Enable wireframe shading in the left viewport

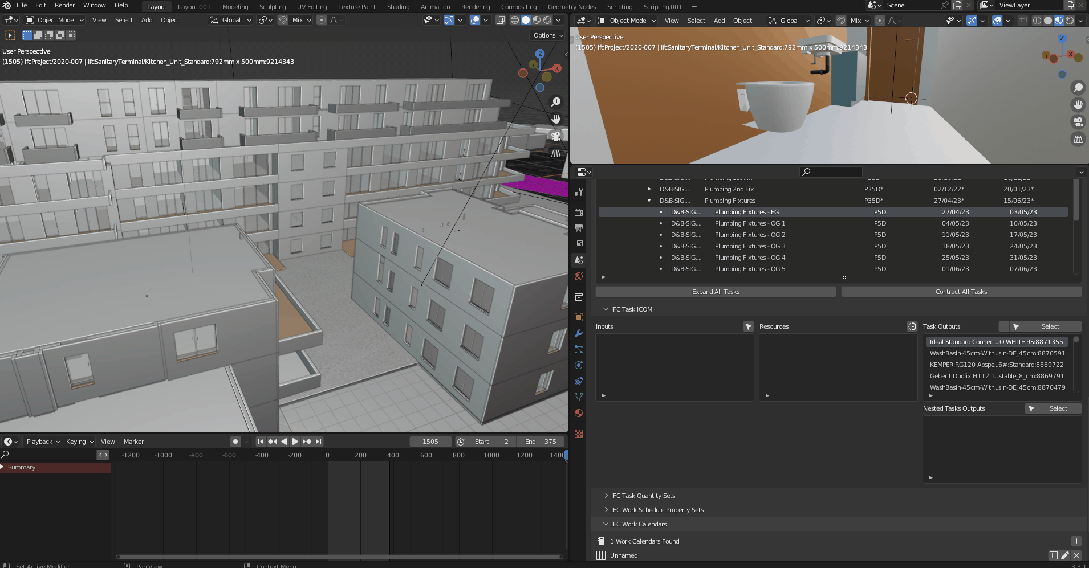[x=515, y=20]
